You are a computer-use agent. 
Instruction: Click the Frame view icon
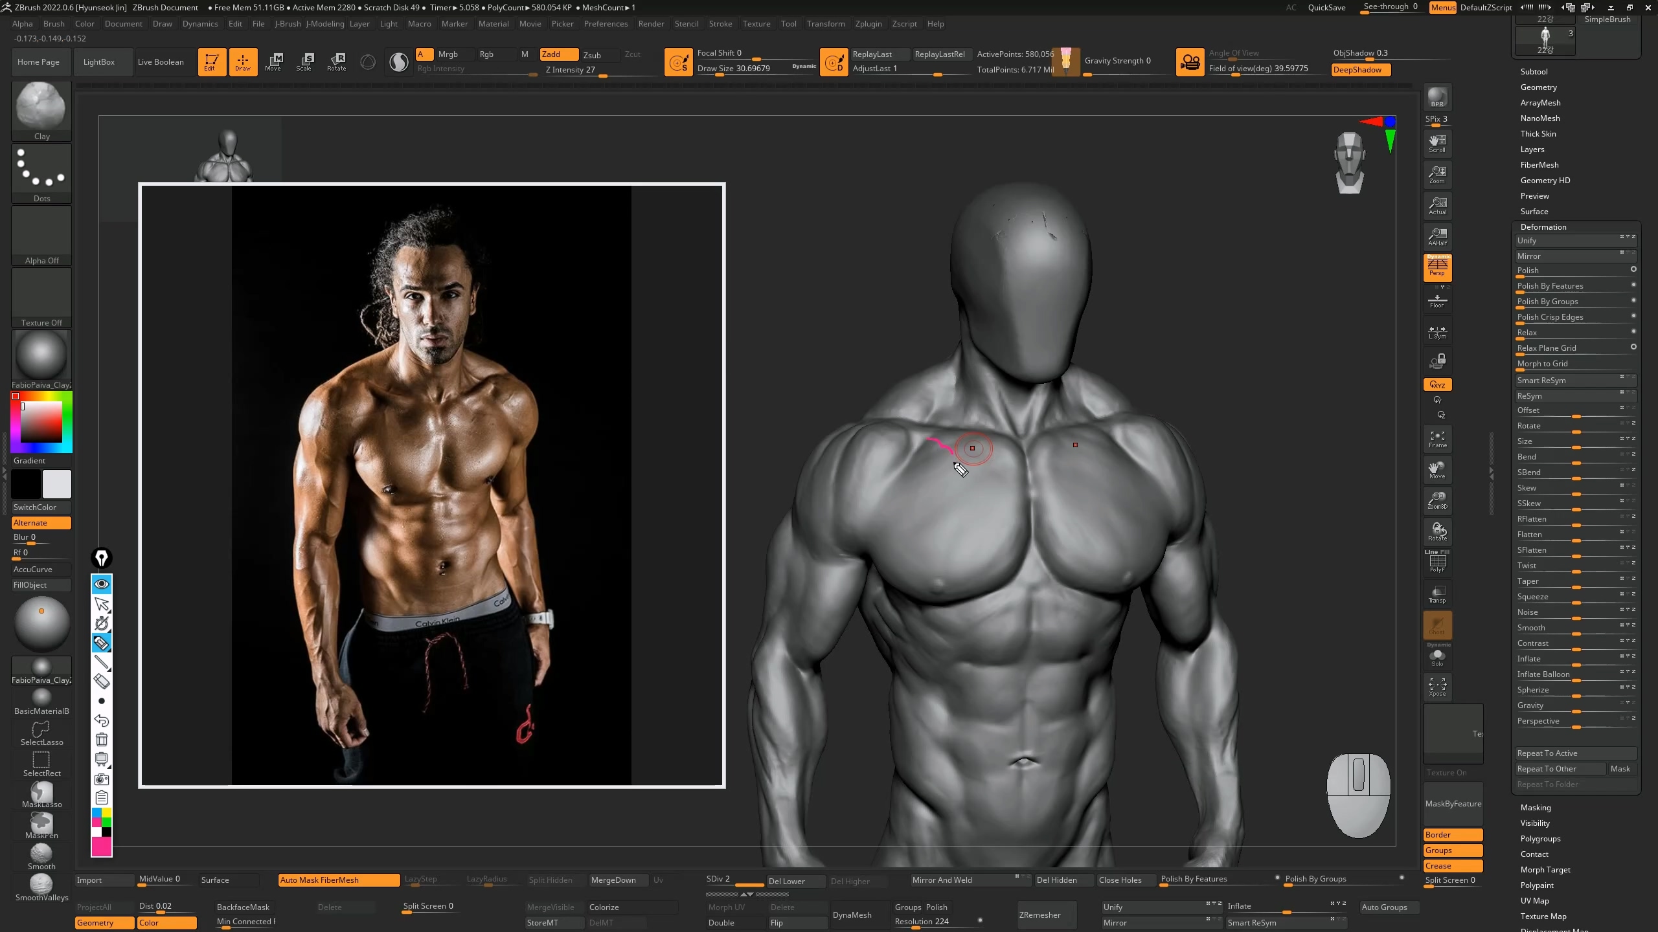pyautogui.click(x=1437, y=439)
